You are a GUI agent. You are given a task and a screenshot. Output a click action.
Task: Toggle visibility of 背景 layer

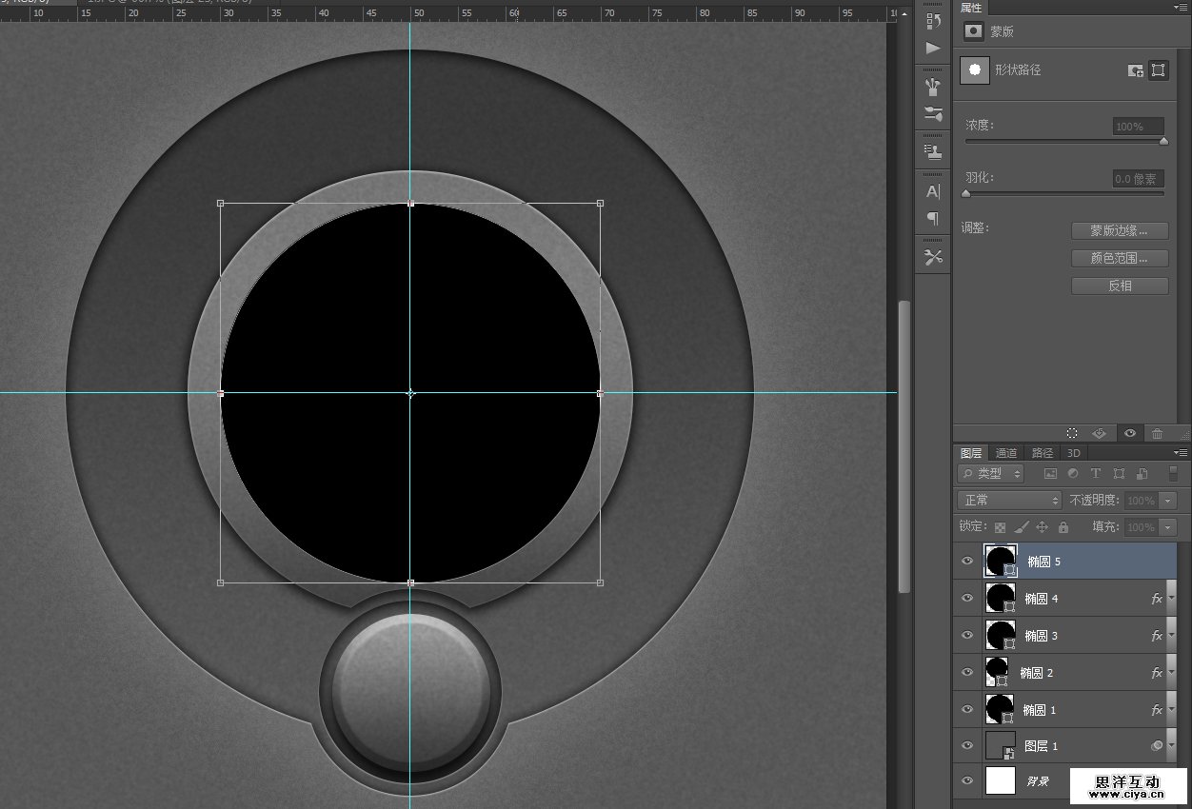[x=967, y=781]
